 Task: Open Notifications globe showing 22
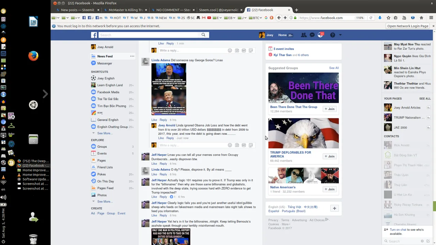pos(320,35)
